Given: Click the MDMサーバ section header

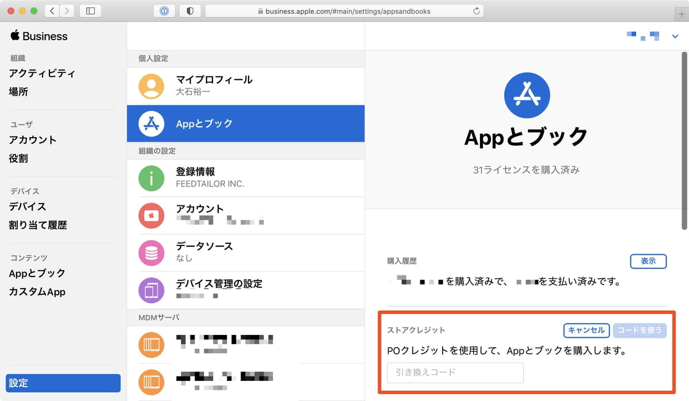Looking at the screenshot, I should (x=159, y=317).
